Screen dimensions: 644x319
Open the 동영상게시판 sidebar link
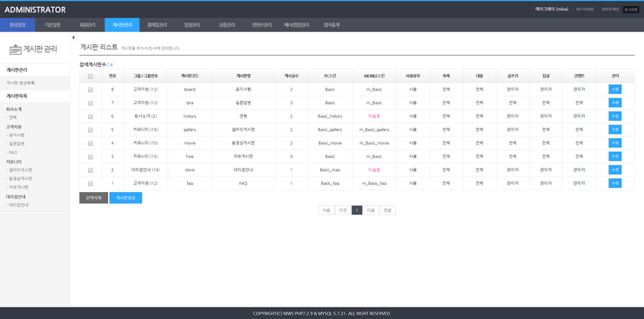19,179
